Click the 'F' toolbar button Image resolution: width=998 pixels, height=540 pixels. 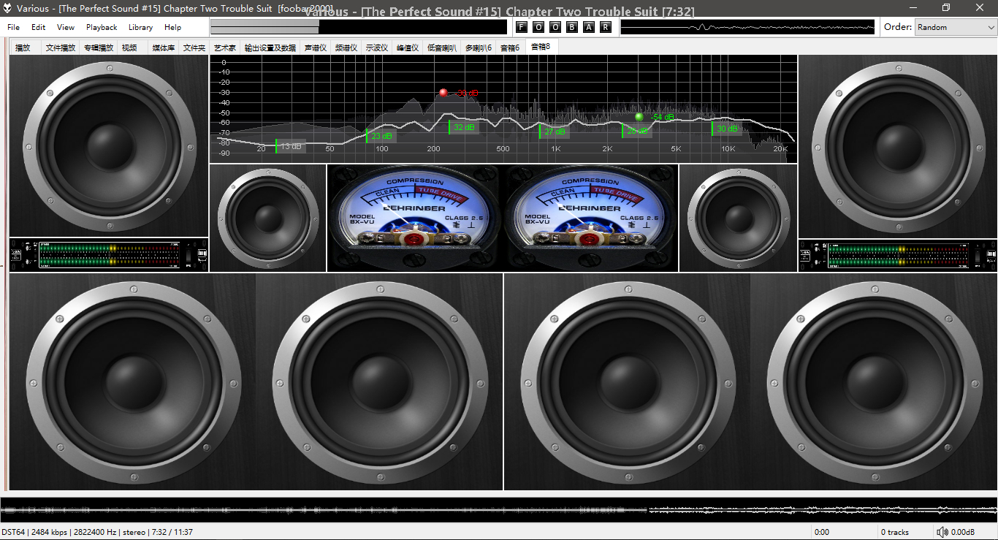[521, 27]
